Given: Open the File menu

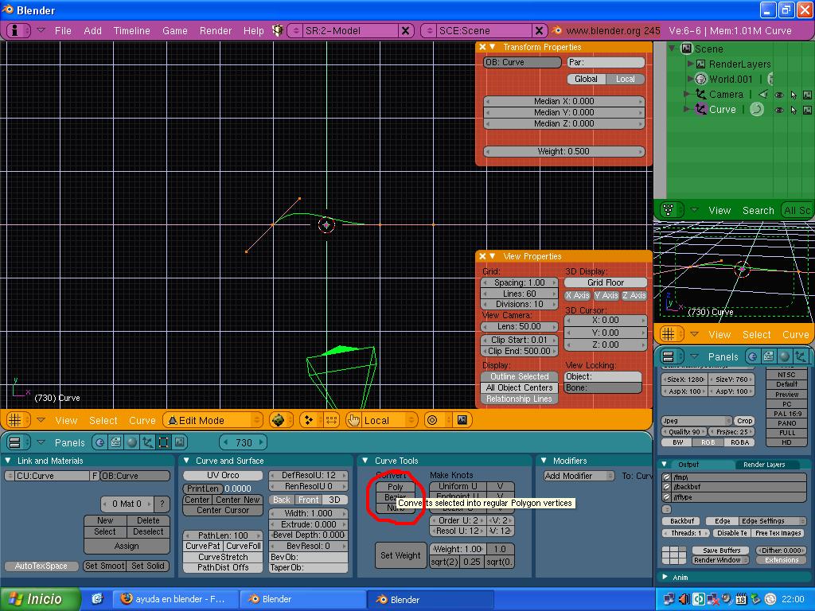Looking at the screenshot, I should pos(63,31).
